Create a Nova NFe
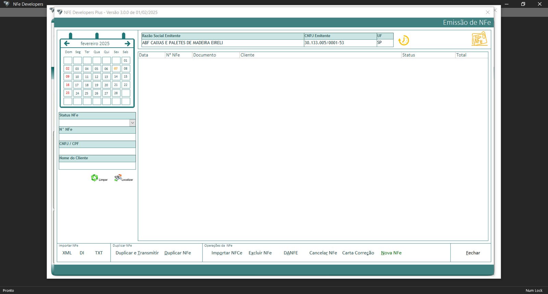This screenshot has height=294, width=548. coord(391,253)
